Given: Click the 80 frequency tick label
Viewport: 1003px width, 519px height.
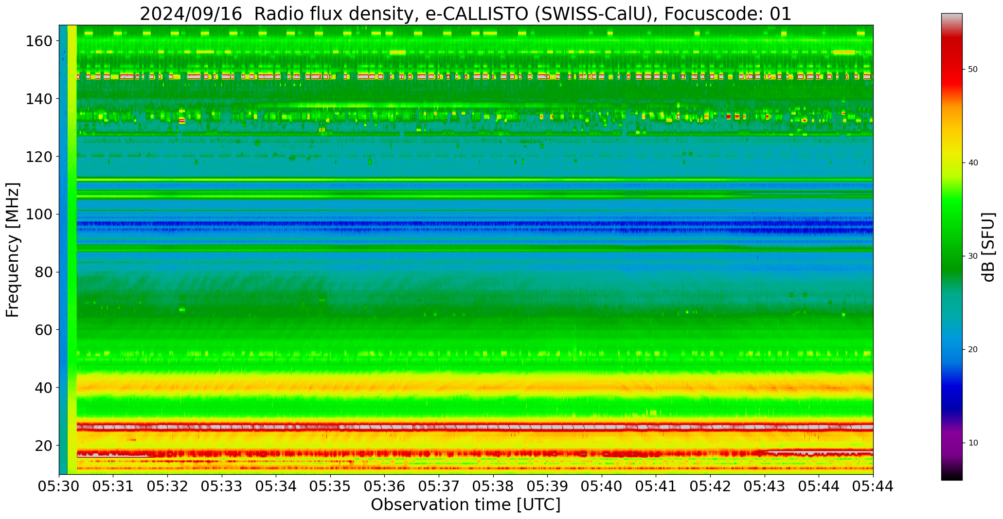Looking at the screenshot, I should 44,272.
